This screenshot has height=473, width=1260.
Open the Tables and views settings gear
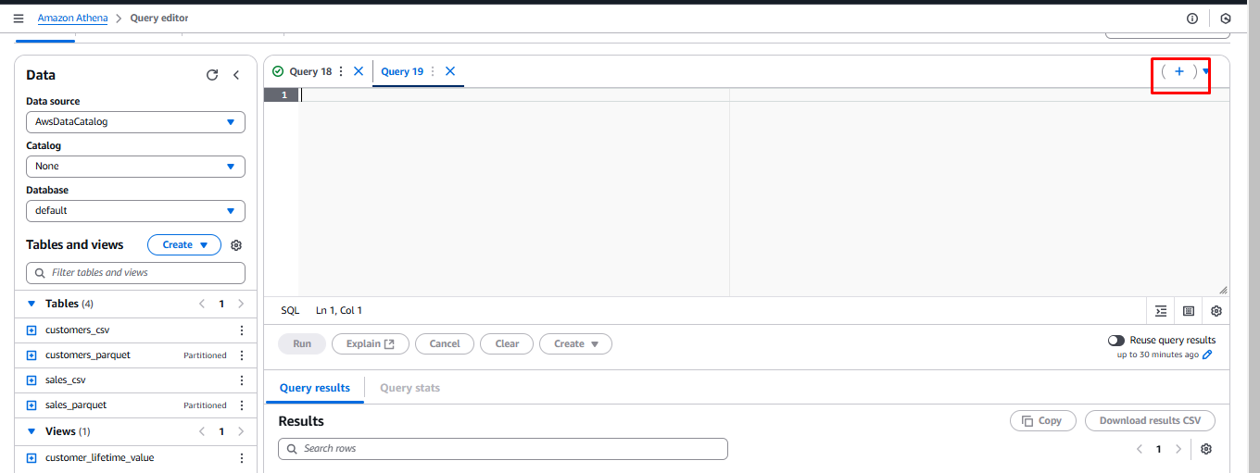click(x=236, y=245)
